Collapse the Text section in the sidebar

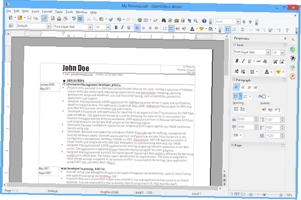click(x=234, y=45)
